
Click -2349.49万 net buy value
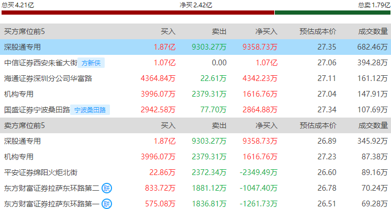click(x=259, y=172)
